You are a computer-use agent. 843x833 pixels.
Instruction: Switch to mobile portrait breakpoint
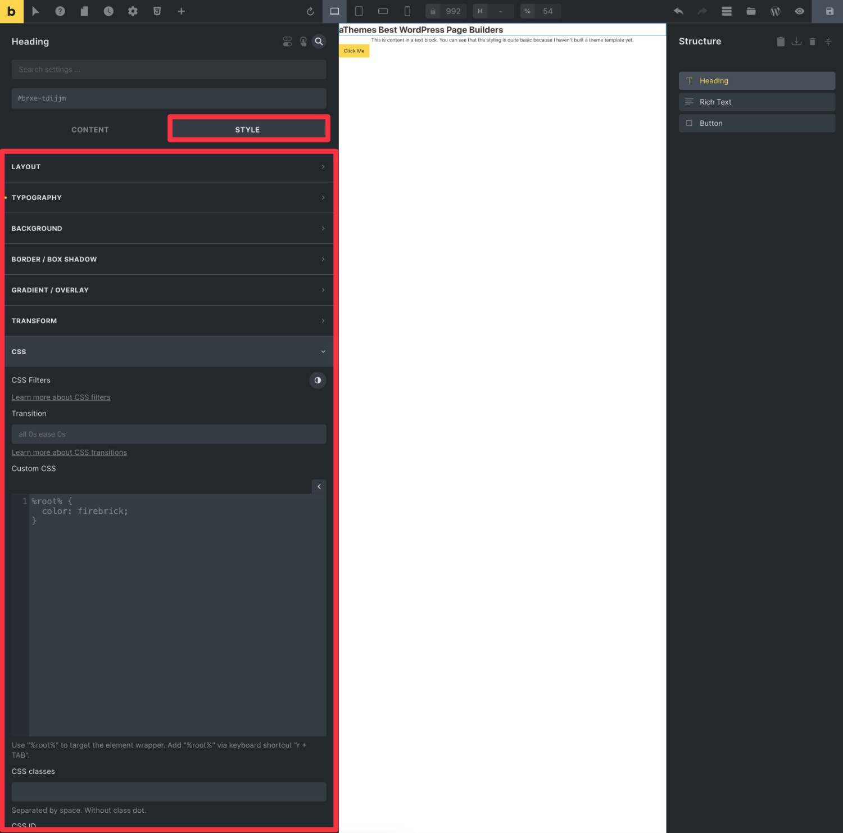click(407, 11)
